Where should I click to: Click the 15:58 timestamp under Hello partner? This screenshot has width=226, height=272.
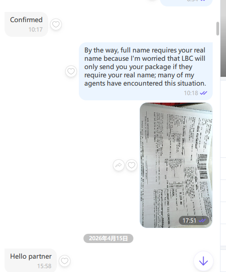(x=44, y=266)
